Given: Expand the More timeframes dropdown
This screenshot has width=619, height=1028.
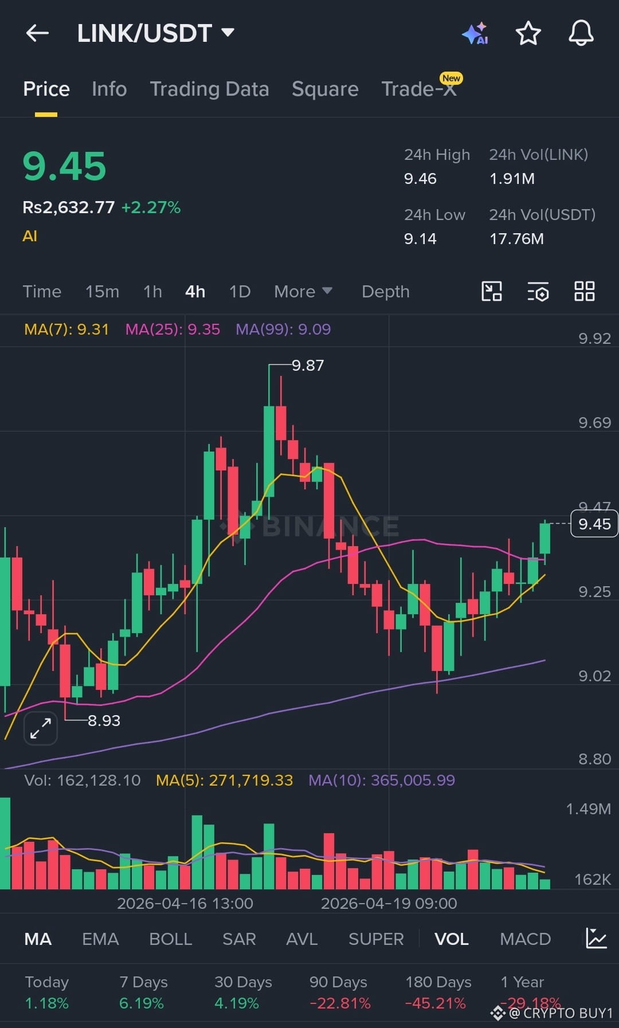Looking at the screenshot, I should (x=303, y=292).
